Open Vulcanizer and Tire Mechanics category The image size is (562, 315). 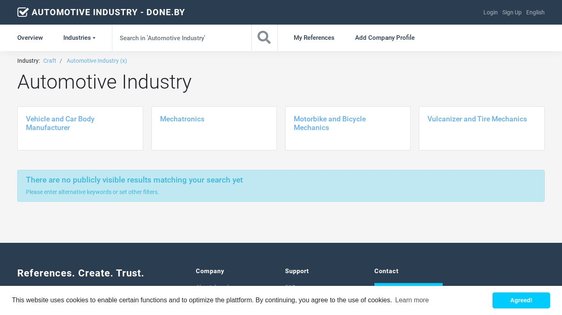click(x=477, y=119)
